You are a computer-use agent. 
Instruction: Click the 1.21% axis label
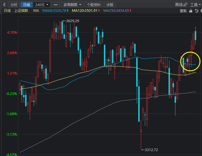click(x=12, y=73)
